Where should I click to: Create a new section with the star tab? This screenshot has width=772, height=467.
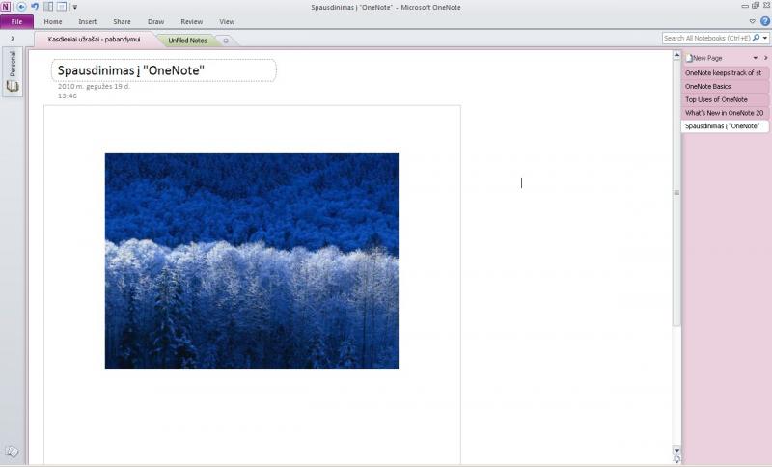point(226,41)
